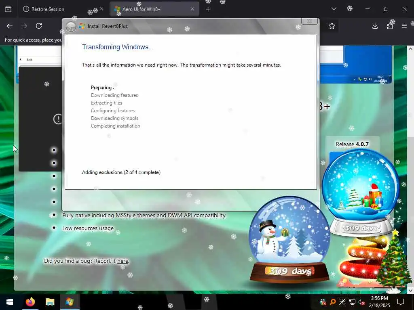Click the Revert8Plus logo in installer title

click(82, 26)
